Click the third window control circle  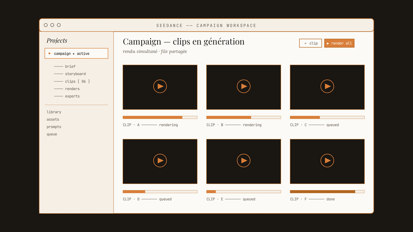(59, 25)
